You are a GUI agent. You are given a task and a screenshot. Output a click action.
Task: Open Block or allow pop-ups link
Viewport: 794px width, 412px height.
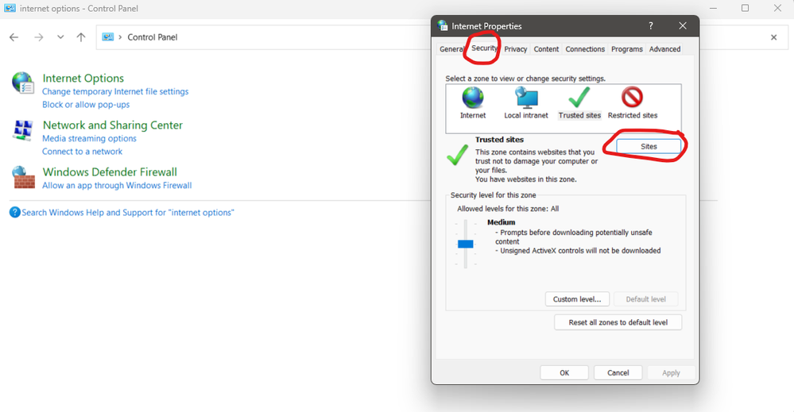tap(86, 105)
